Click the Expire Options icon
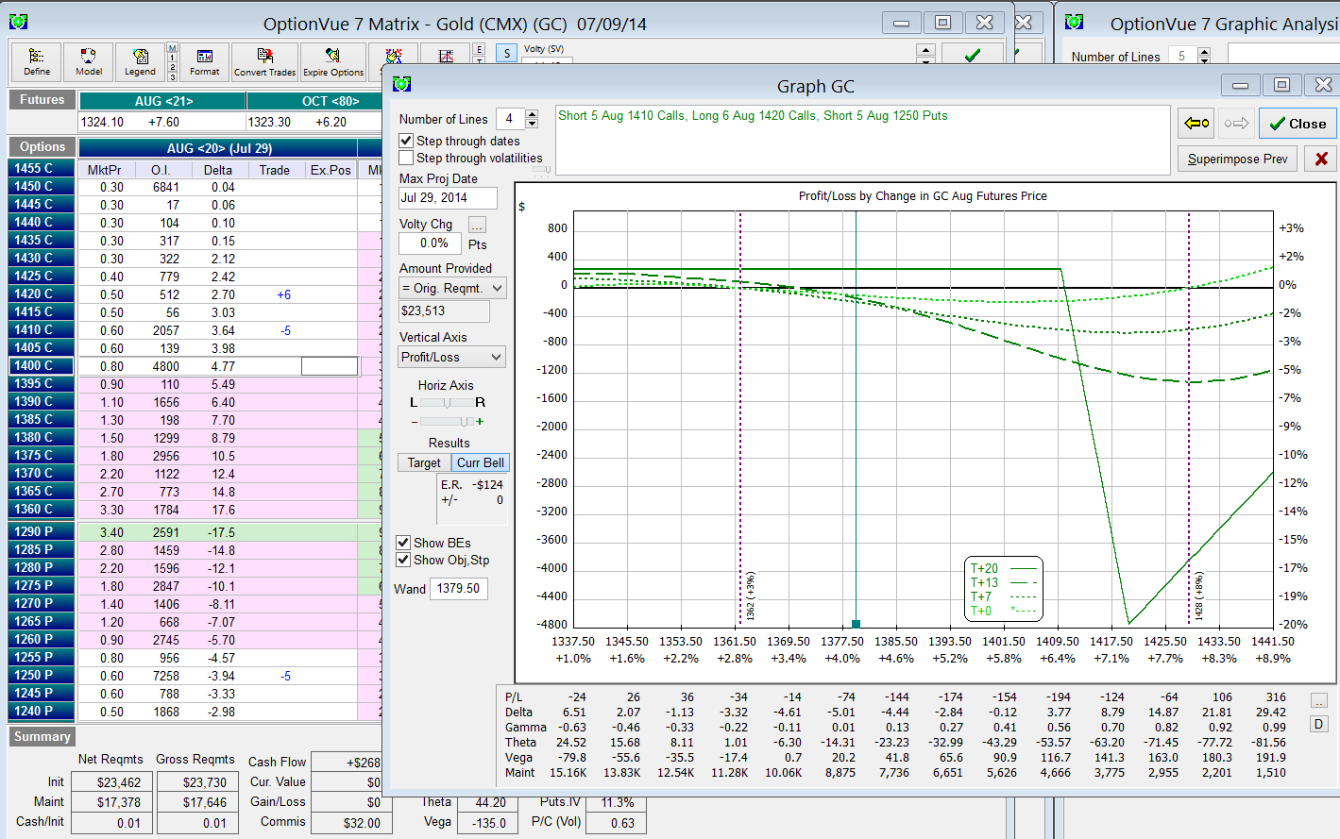1340x839 pixels. pyautogui.click(x=333, y=61)
